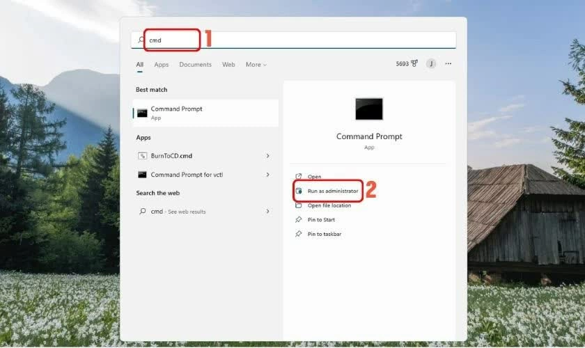Click the Open action icon
This screenshot has width=585, height=348.
point(299,176)
